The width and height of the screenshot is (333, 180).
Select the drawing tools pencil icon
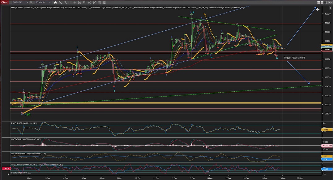(x=60, y=2)
